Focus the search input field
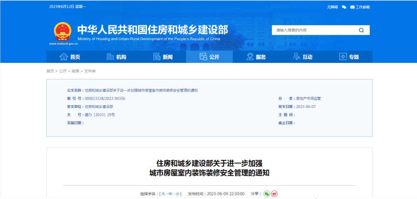 coord(315,30)
